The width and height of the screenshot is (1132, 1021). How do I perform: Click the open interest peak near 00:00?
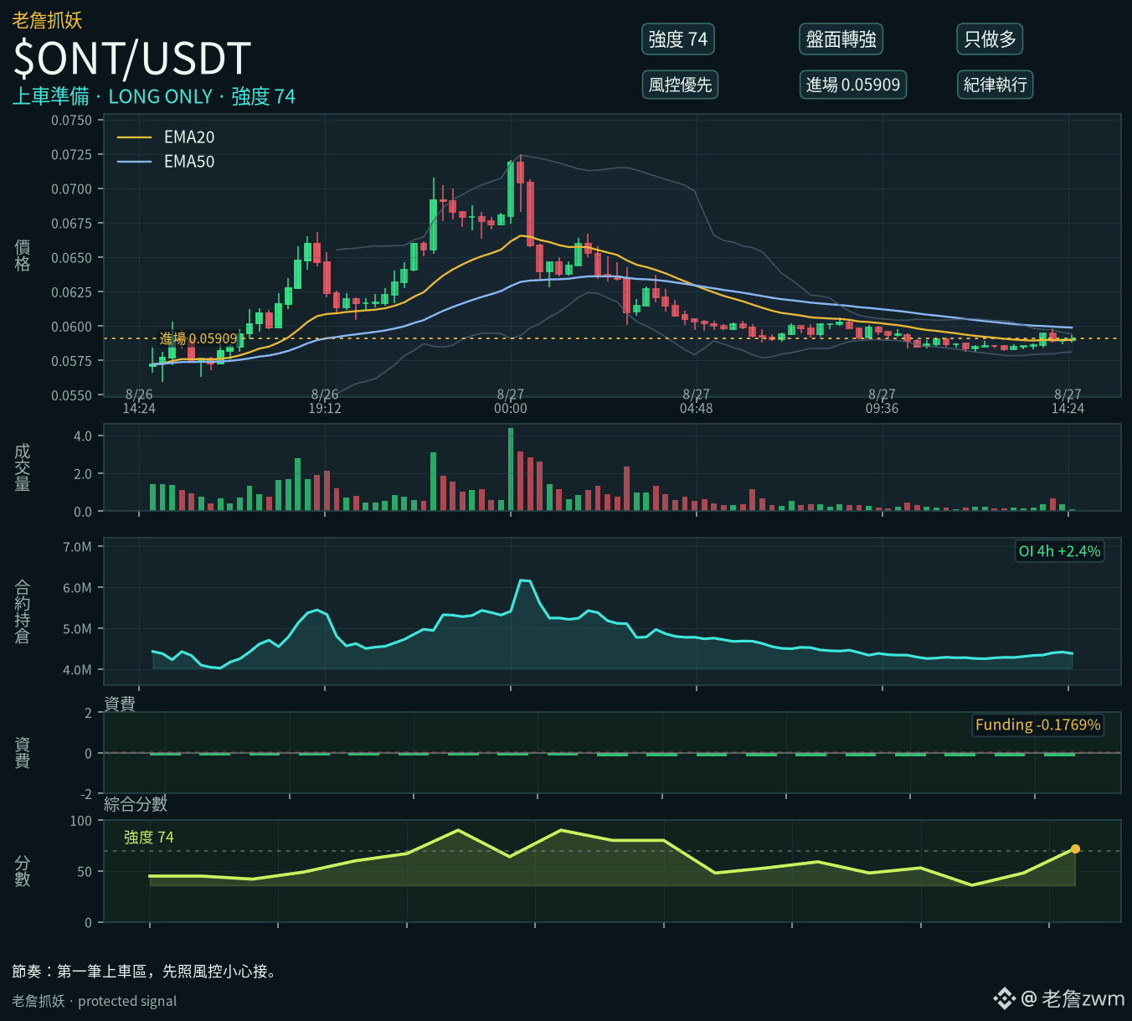pyautogui.click(x=525, y=580)
